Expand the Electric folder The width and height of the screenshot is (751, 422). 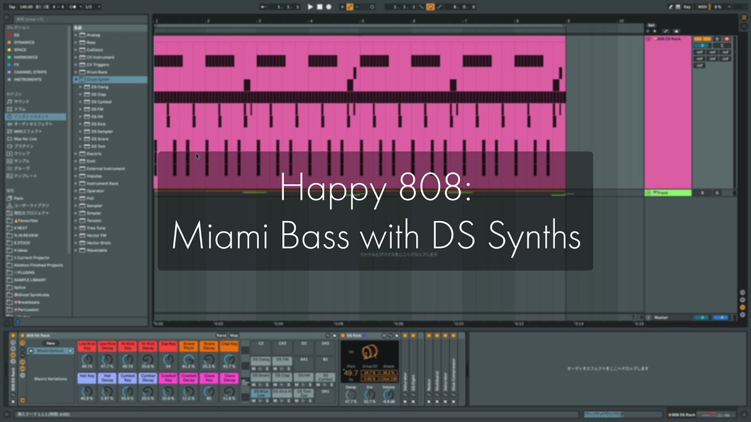coord(76,154)
